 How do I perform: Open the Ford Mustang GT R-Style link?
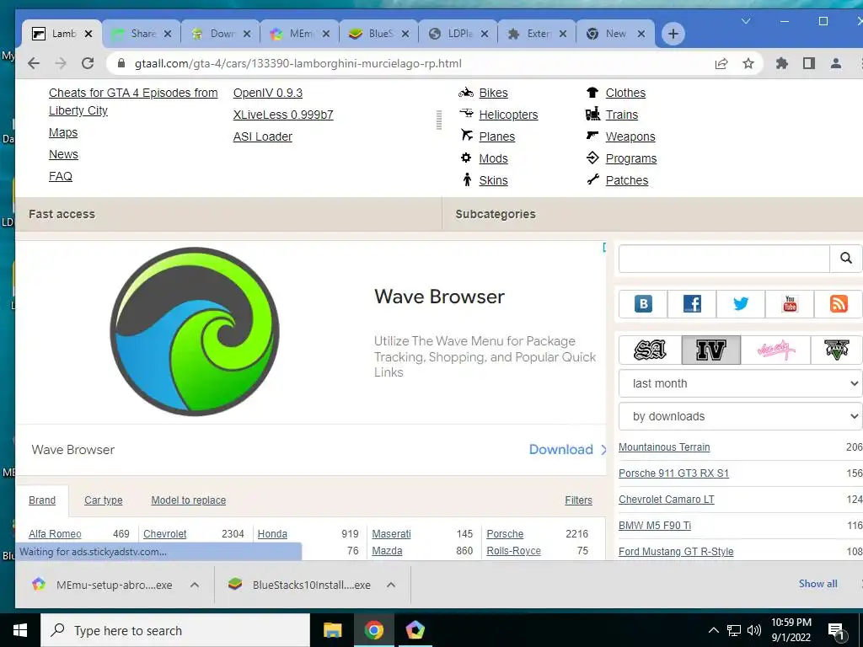click(x=676, y=551)
